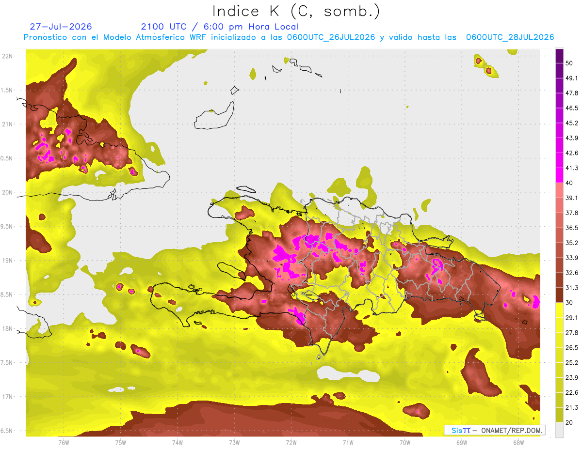Click the colorbar value 29.1
582x449 pixels.
(572, 318)
